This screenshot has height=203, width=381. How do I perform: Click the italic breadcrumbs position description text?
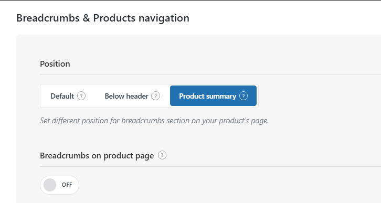(x=154, y=121)
